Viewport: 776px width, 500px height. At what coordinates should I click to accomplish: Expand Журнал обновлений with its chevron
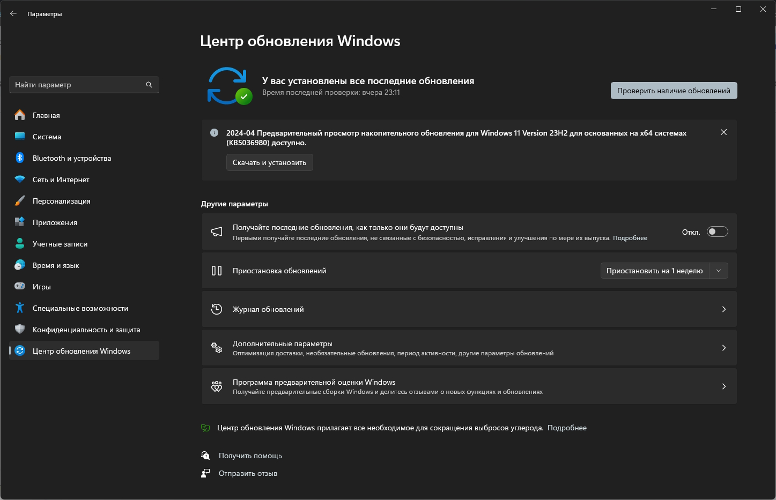(724, 309)
